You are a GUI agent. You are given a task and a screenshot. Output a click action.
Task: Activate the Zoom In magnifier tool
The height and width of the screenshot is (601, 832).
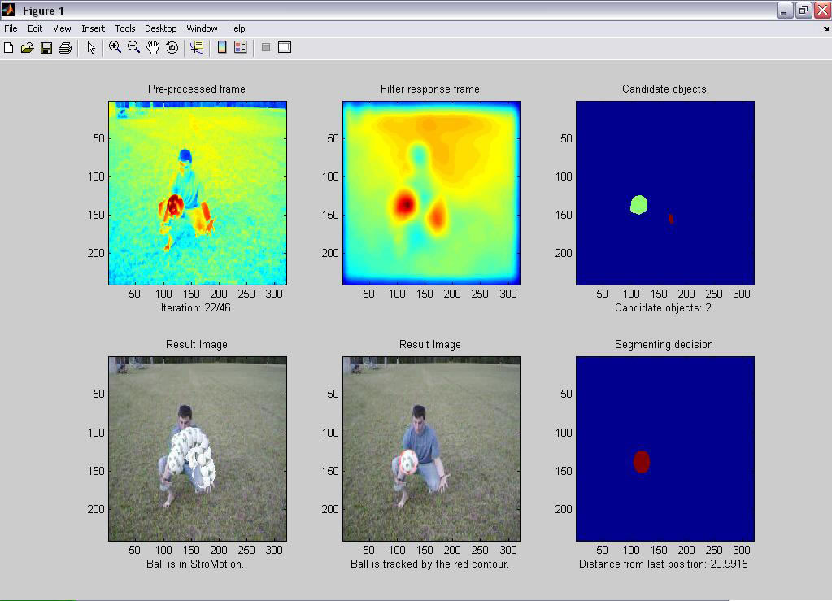pyautogui.click(x=115, y=48)
